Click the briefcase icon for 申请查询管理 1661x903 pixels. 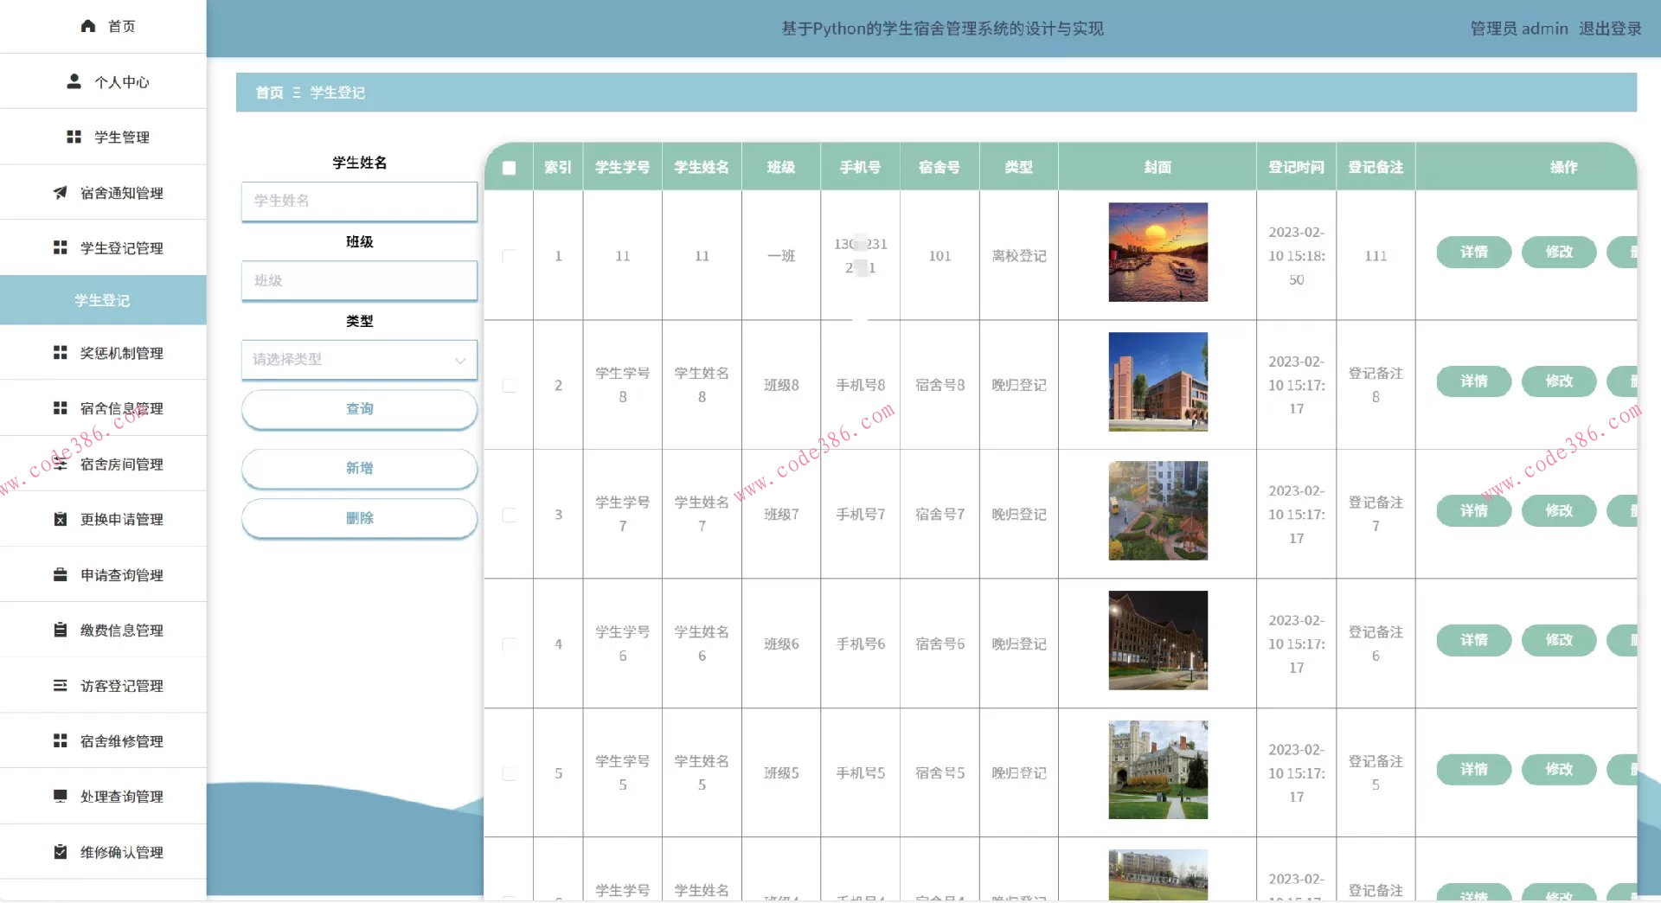[x=60, y=574]
